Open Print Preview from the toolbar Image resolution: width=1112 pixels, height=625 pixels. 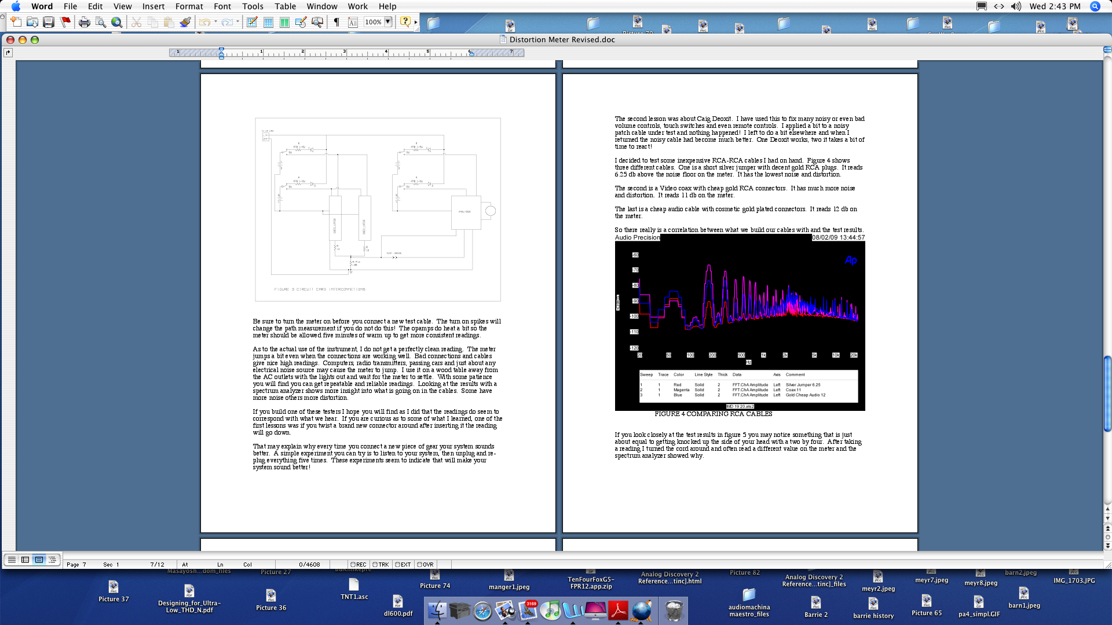[x=101, y=22]
